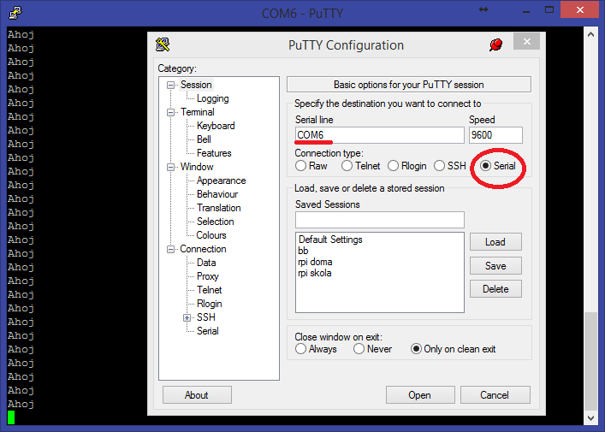Click the red pushpin icon in dialog title

pyautogui.click(x=495, y=44)
